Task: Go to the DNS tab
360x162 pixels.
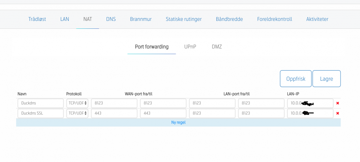Action: click(111, 19)
